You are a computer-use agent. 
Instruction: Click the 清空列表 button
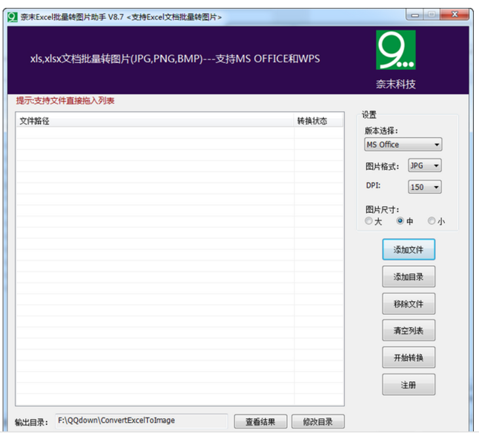click(x=408, y=331)
